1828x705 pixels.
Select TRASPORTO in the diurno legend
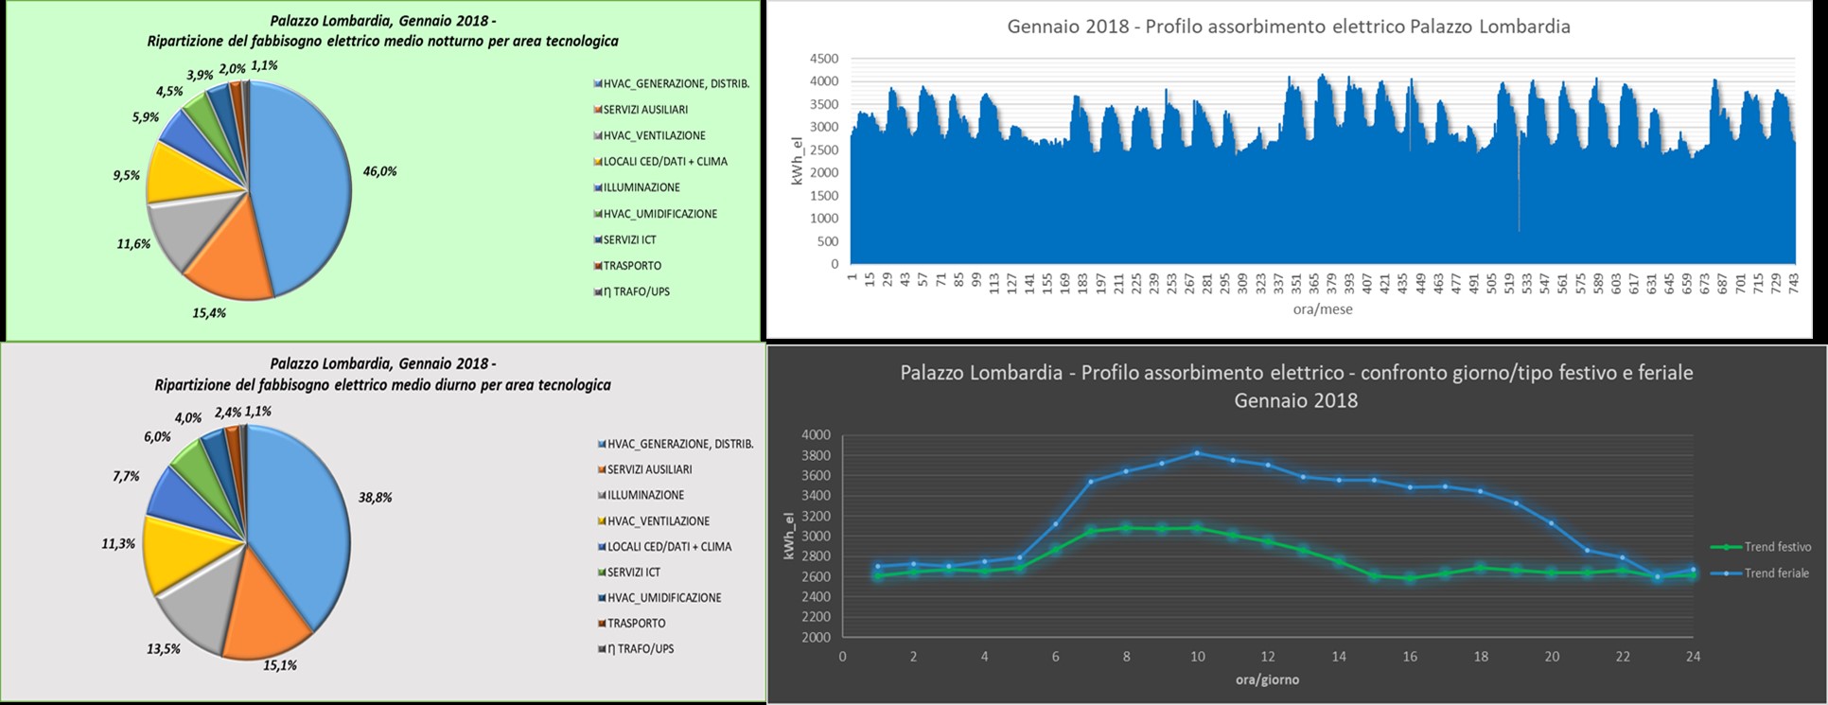(632, 623)
